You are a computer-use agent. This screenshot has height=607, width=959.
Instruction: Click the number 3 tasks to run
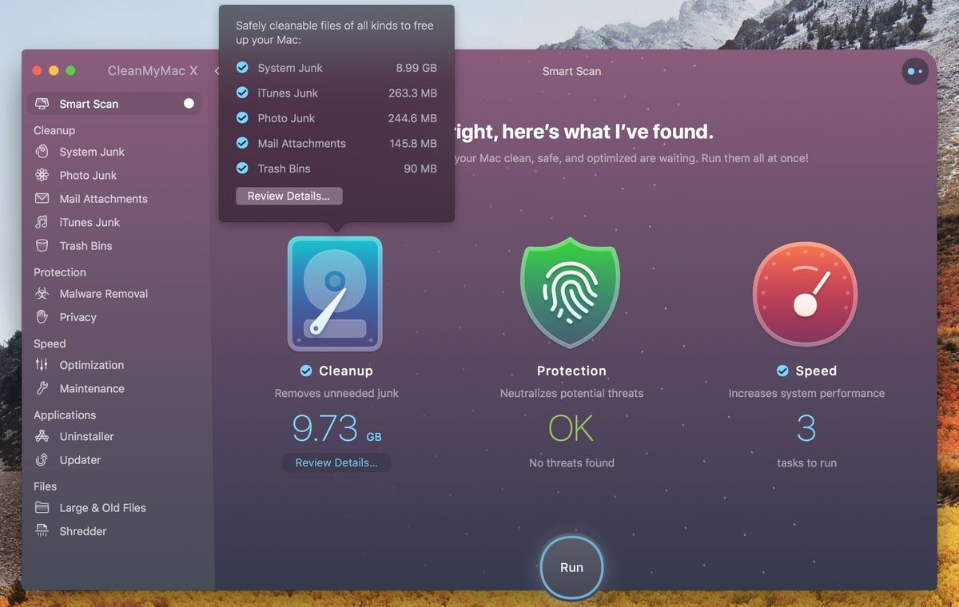click(x=806, y=429)
